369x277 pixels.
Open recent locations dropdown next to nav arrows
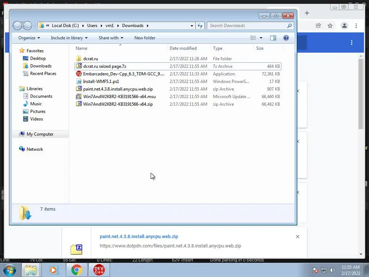pos(35,26)
